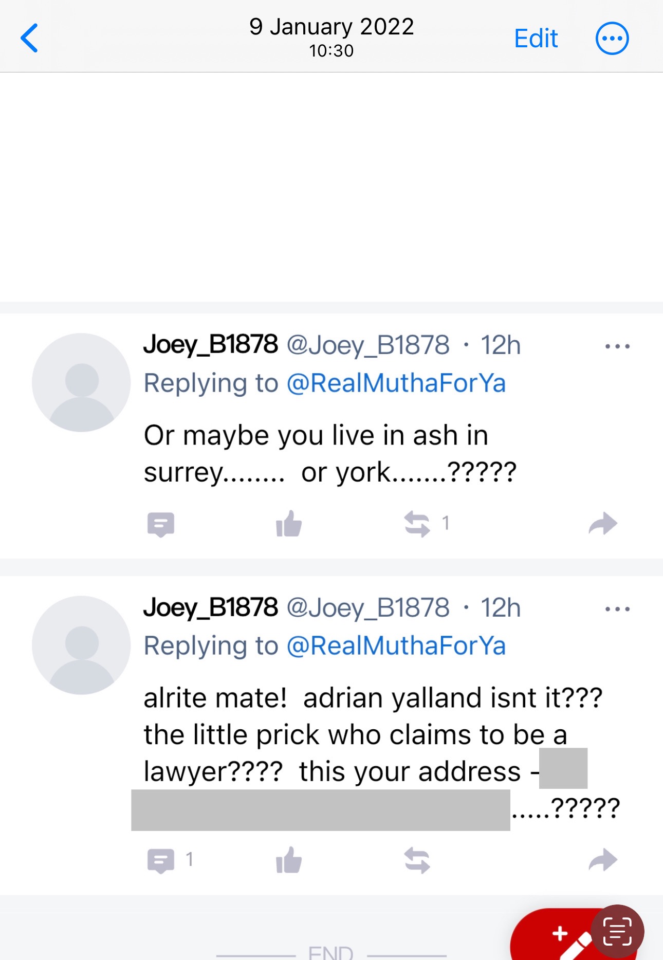Share the adrian yalland post
663x960 pixels.
coord(602,860)
